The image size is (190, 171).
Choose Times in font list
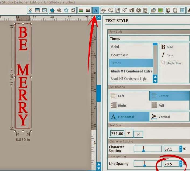[131, 63]
